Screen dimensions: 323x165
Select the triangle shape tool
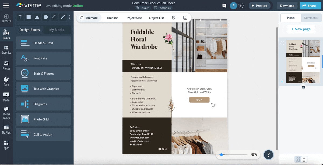pyautogui.click(x=37, y=17)
